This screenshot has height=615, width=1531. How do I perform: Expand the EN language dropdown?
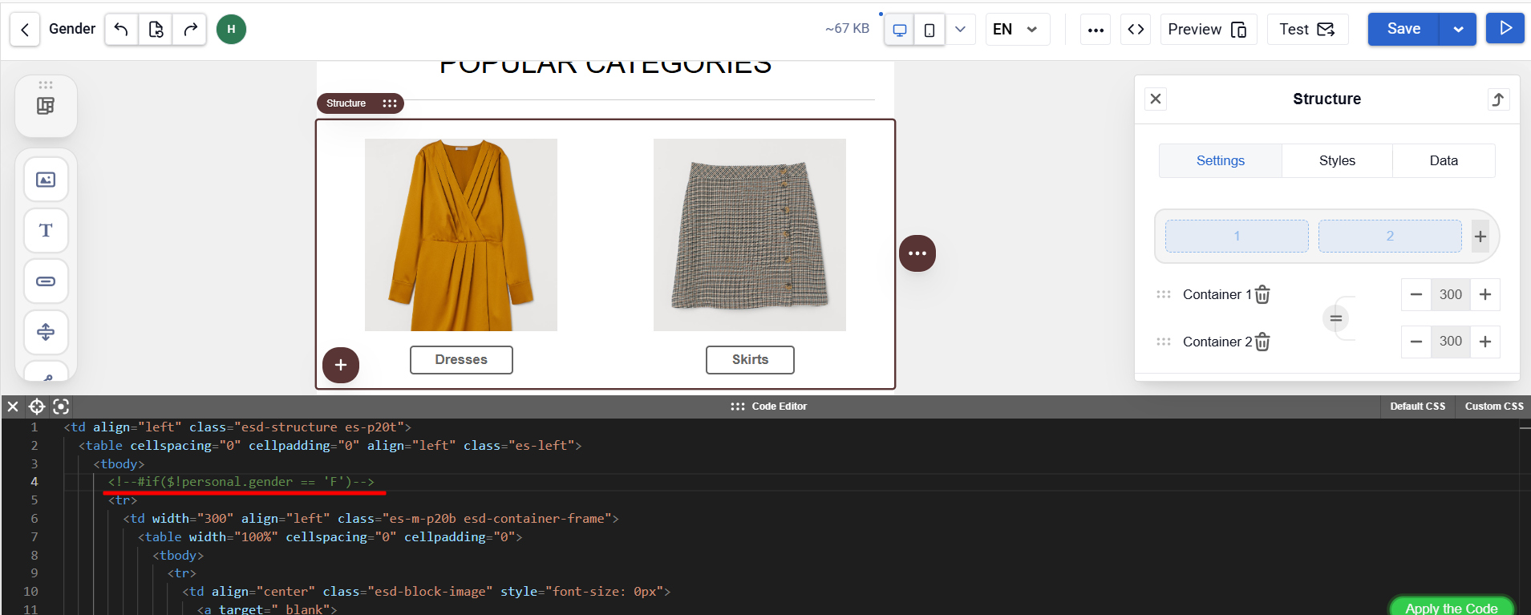1016,30
